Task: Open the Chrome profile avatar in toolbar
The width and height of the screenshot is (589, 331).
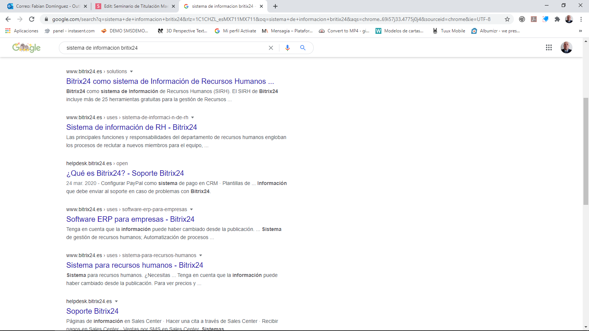Action: click(569, 19)
